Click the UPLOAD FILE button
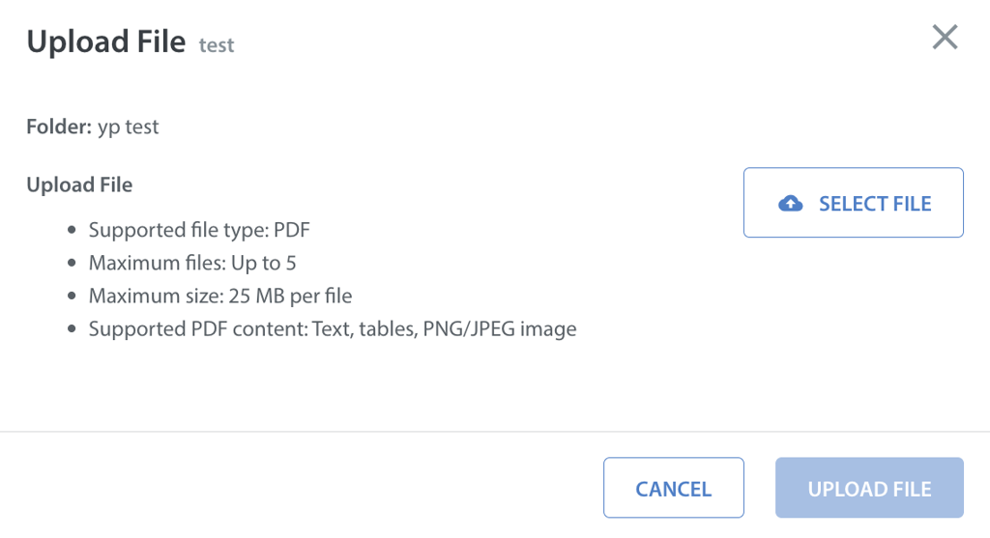The width and height of the screenshot is (990, 538). tap(869, 488)
